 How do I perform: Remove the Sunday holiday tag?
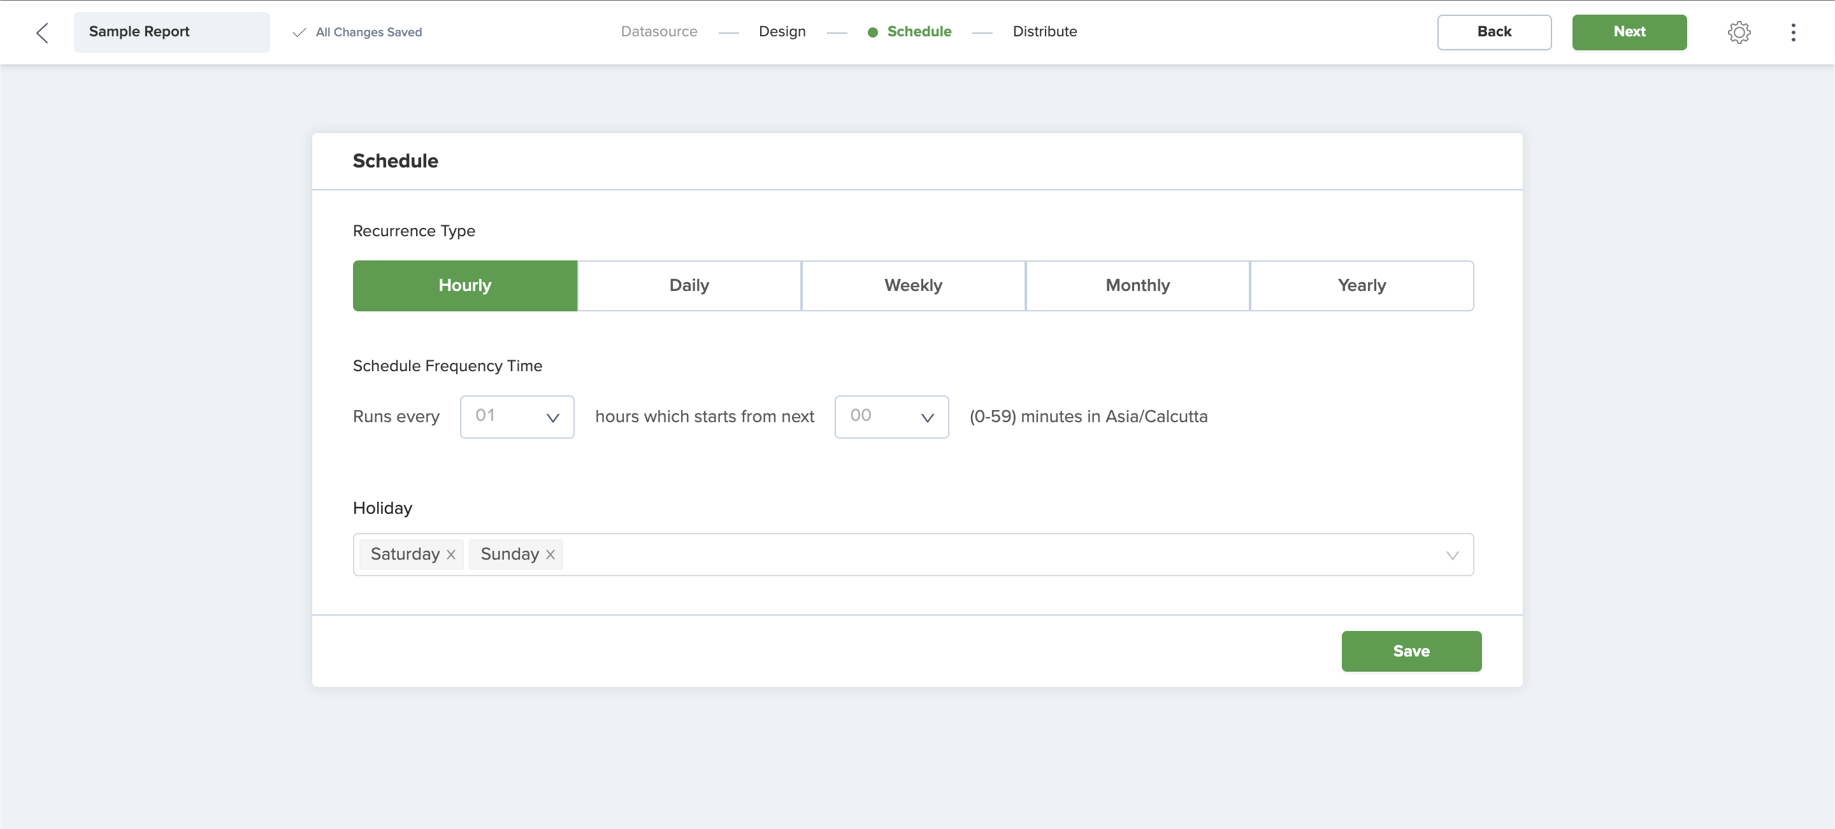[550, 555]
